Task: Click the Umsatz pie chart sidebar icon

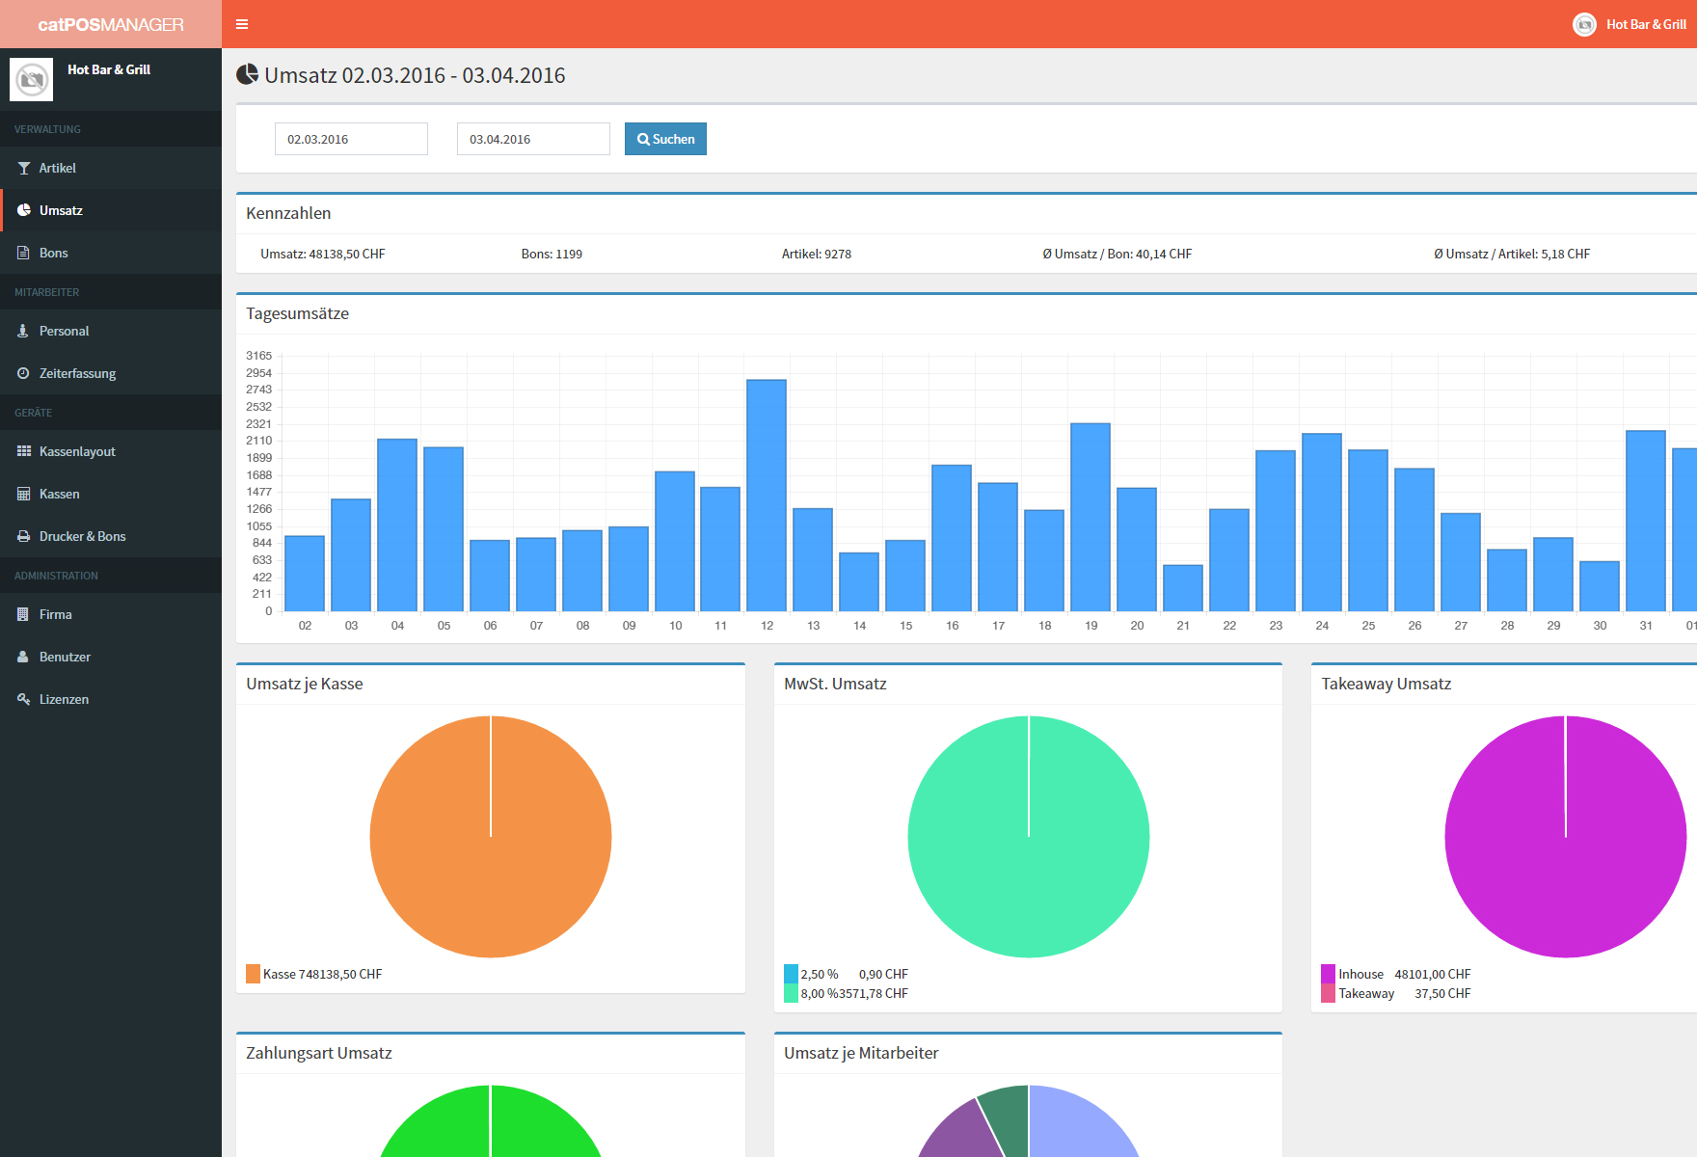Action: tap(24, 210)
